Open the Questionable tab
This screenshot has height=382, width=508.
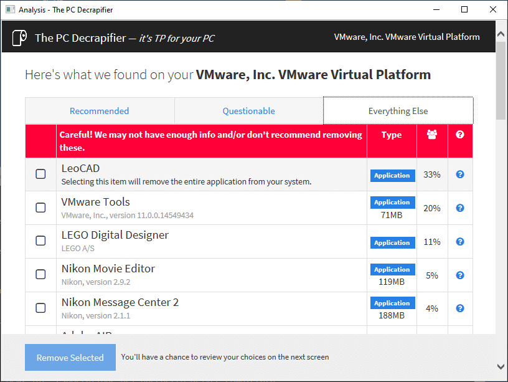pos(248,111)
